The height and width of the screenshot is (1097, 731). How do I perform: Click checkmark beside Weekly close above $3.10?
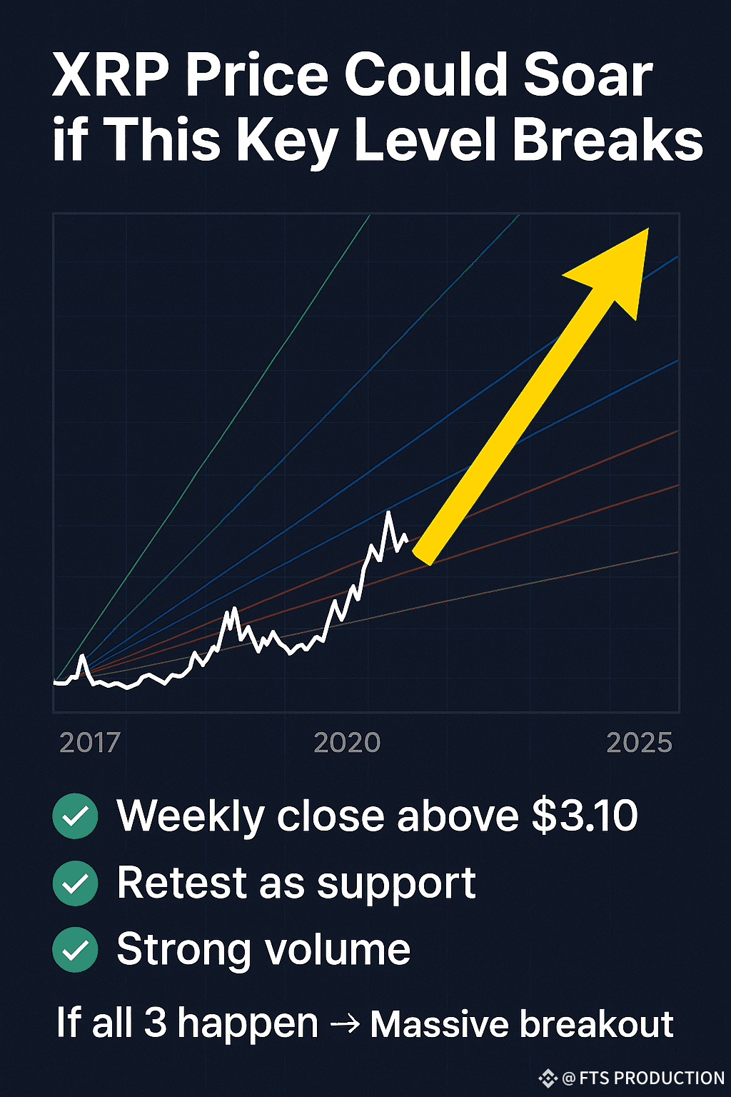[75, 816]
